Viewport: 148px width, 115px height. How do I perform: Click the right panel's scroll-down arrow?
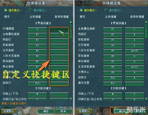146,99
